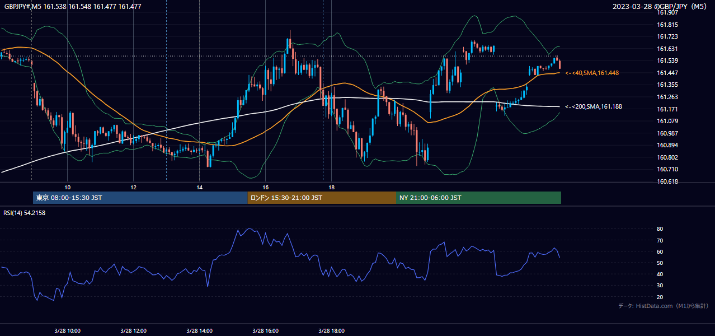715x336 pixels.
Task: Click the hour label 18 under the price chart
Action: (x=331, y=187)
